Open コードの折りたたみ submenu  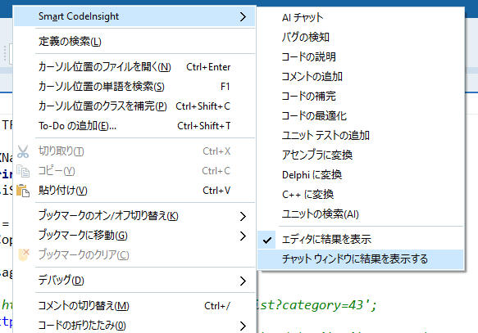click(134, 326)
